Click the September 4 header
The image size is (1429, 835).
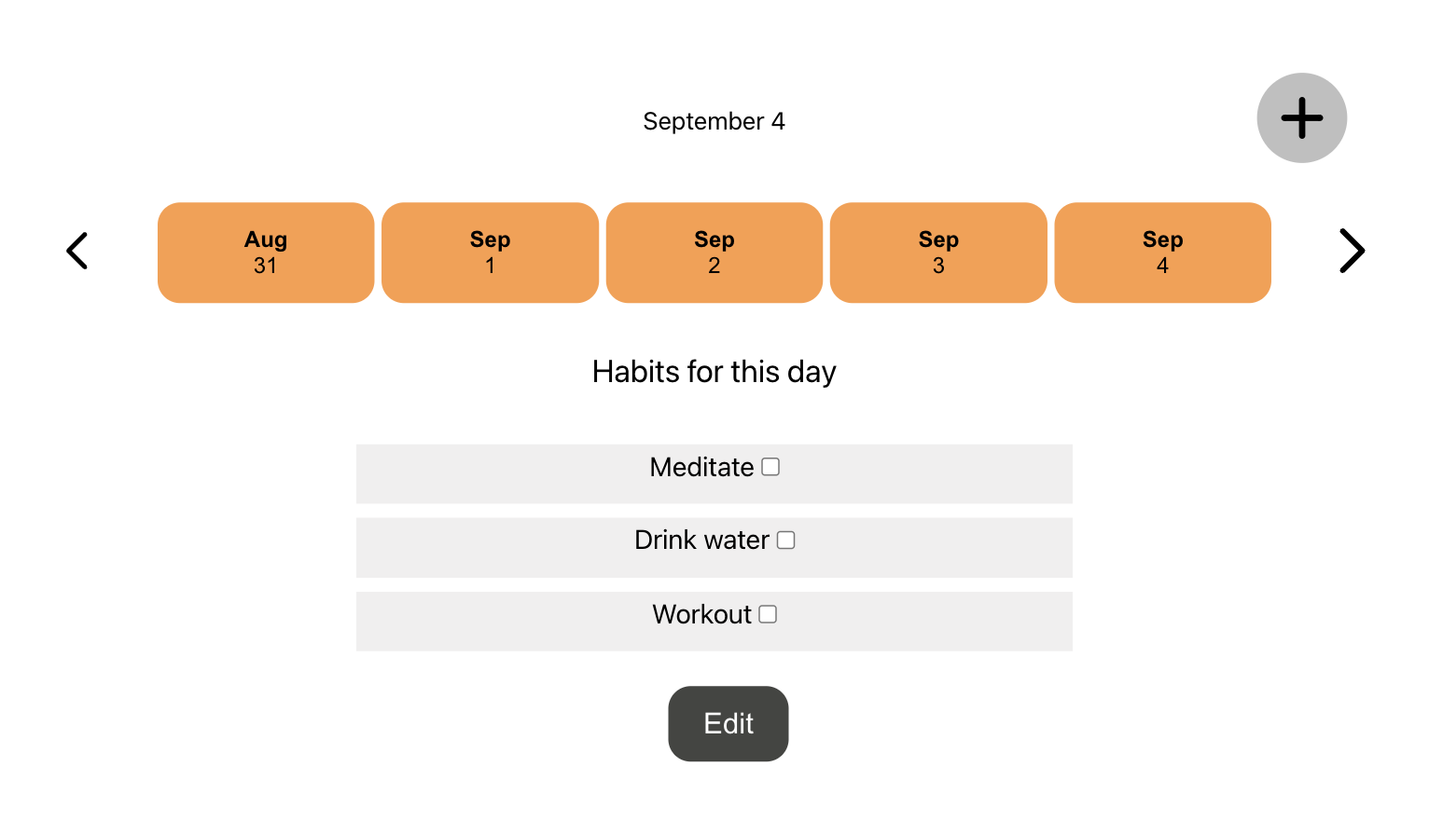[714, 120]
